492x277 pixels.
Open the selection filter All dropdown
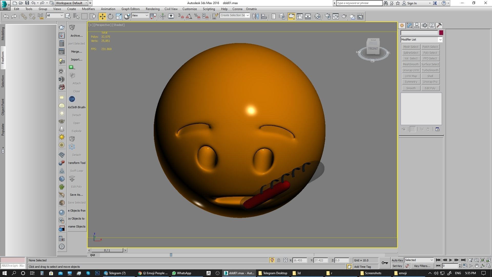[55, 15]
